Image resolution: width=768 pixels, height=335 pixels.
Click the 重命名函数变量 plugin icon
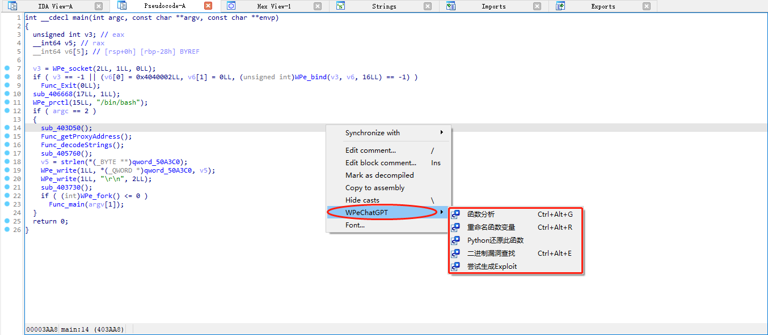point(455,227)
